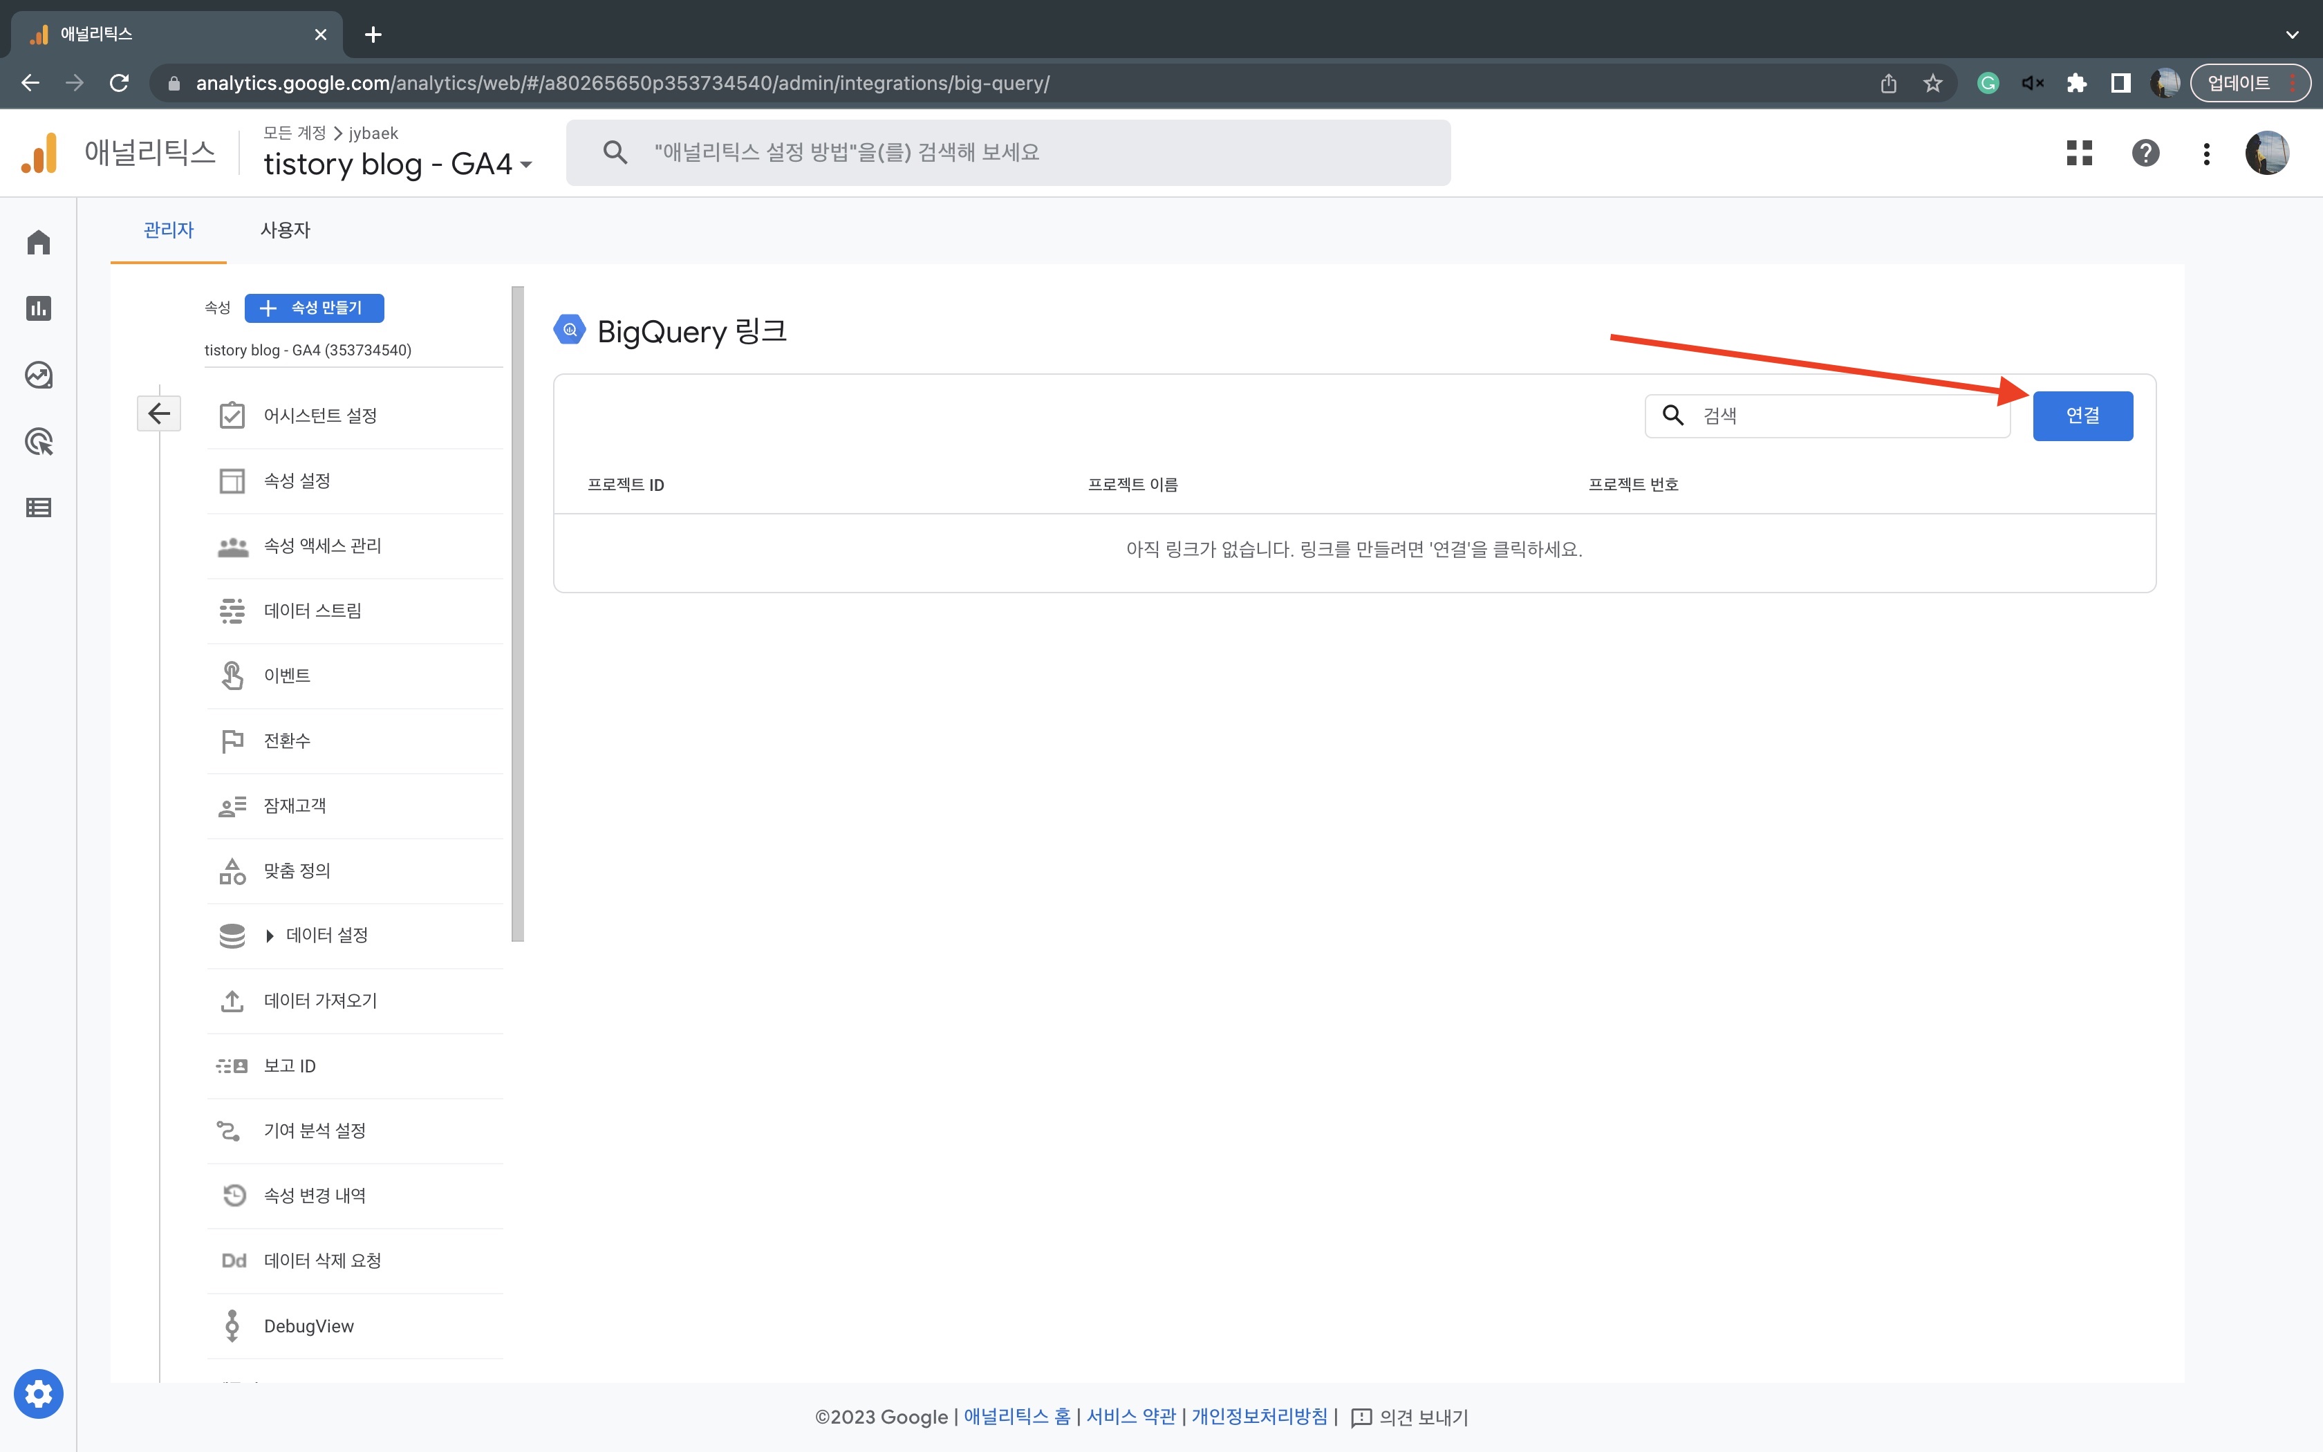Open the Google apps grid icon

(2079, 153)
